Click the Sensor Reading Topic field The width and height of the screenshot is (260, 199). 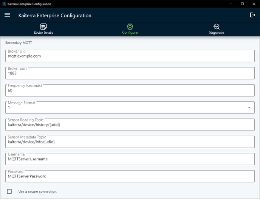click(x=130, y=124)
